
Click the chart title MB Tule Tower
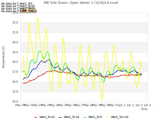tap(81, 3)
